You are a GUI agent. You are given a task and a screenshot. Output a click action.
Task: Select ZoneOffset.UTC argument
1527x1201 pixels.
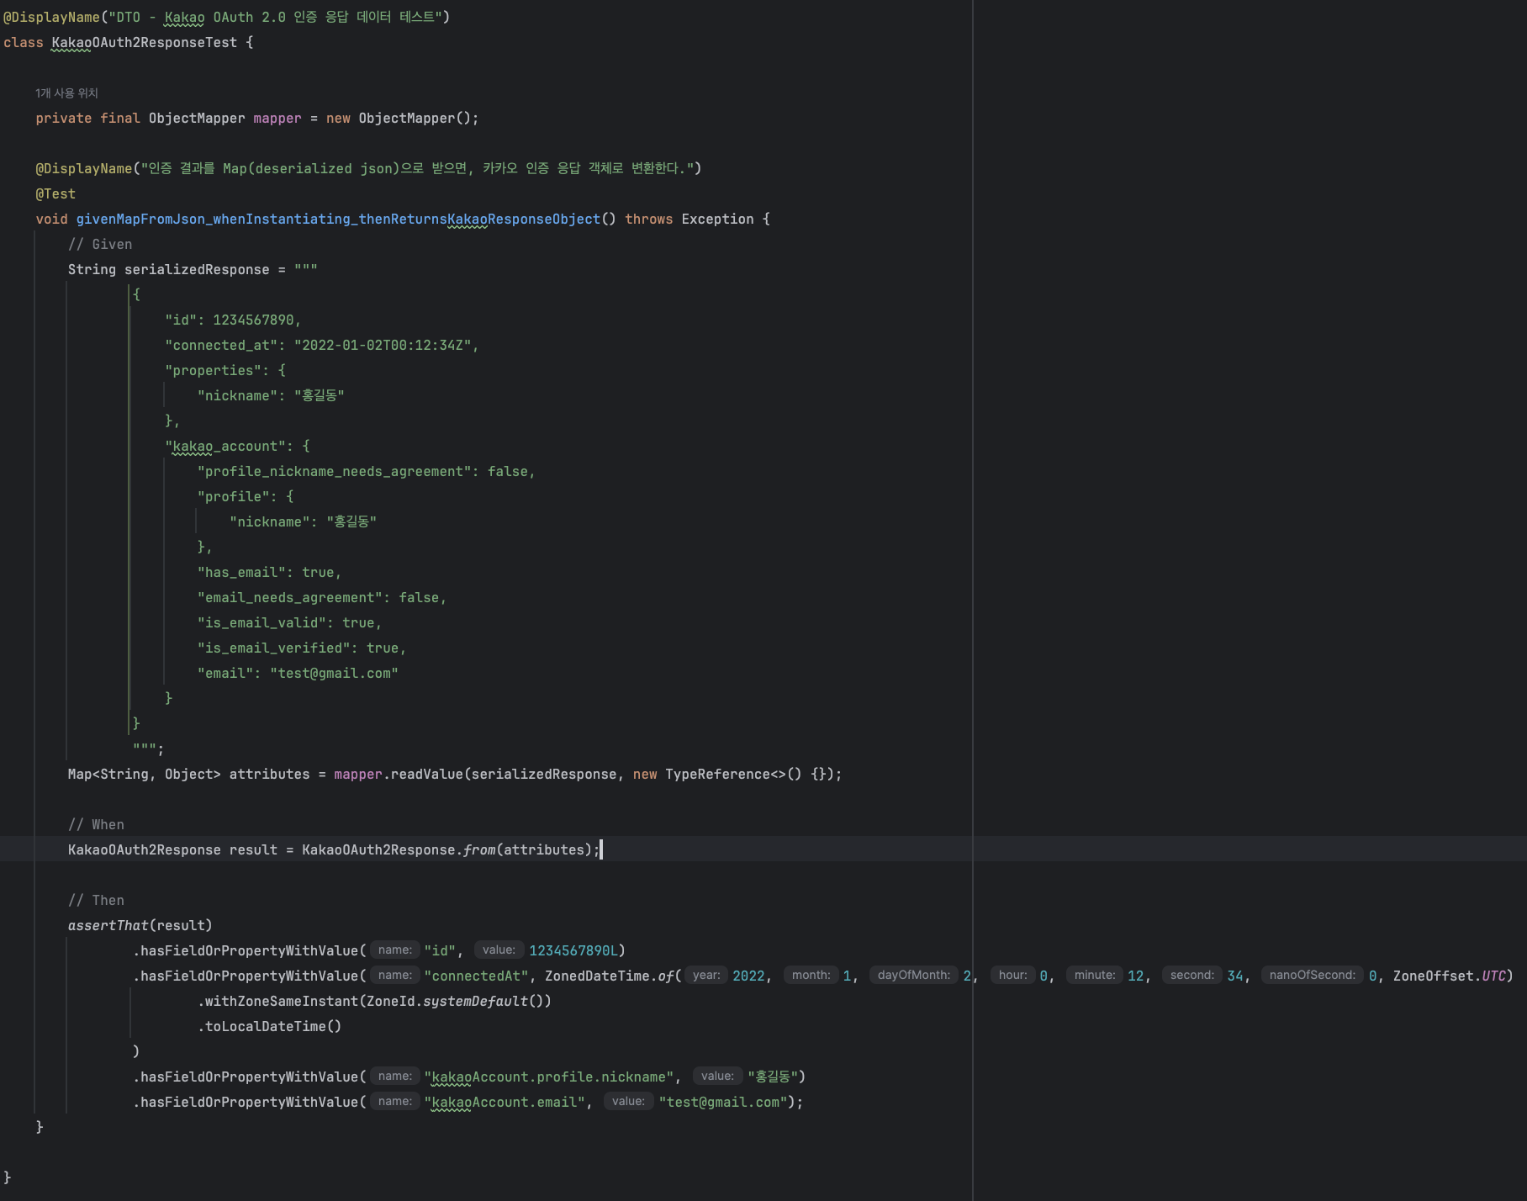pos(1450,976)
